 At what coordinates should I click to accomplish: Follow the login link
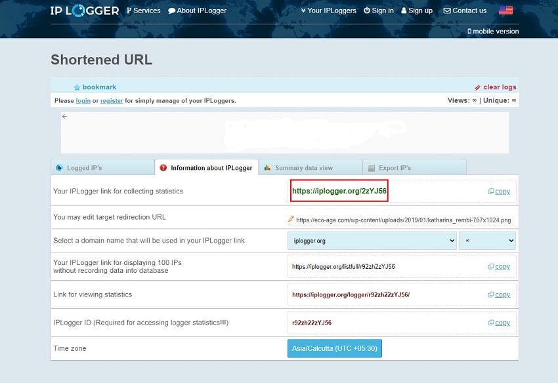(x=83, y=100)
